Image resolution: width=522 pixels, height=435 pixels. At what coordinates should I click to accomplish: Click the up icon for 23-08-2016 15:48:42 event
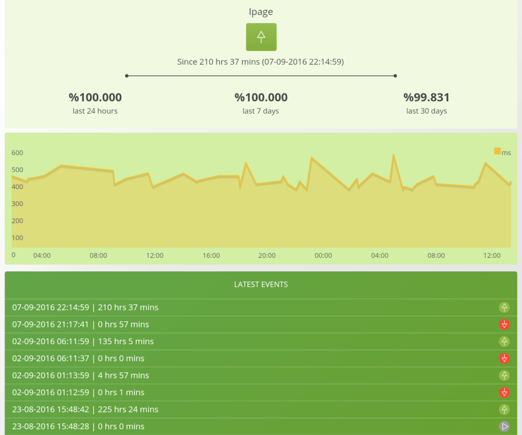(504, 410)
